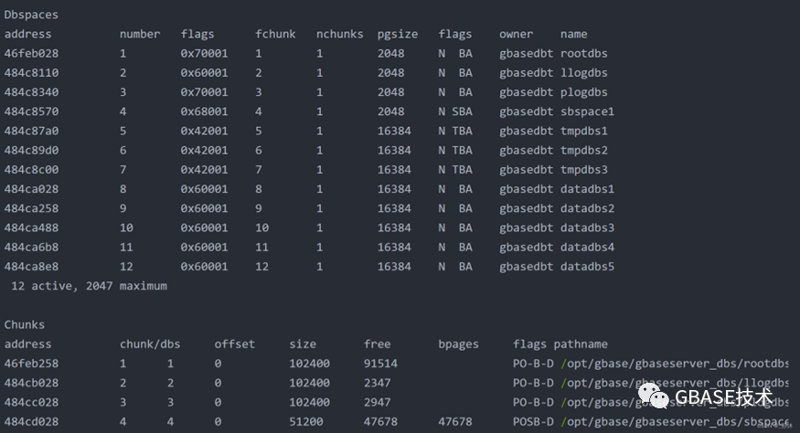Click the 'owner' column header
Viewport: 800px width, 433px height.
point(516,34)
